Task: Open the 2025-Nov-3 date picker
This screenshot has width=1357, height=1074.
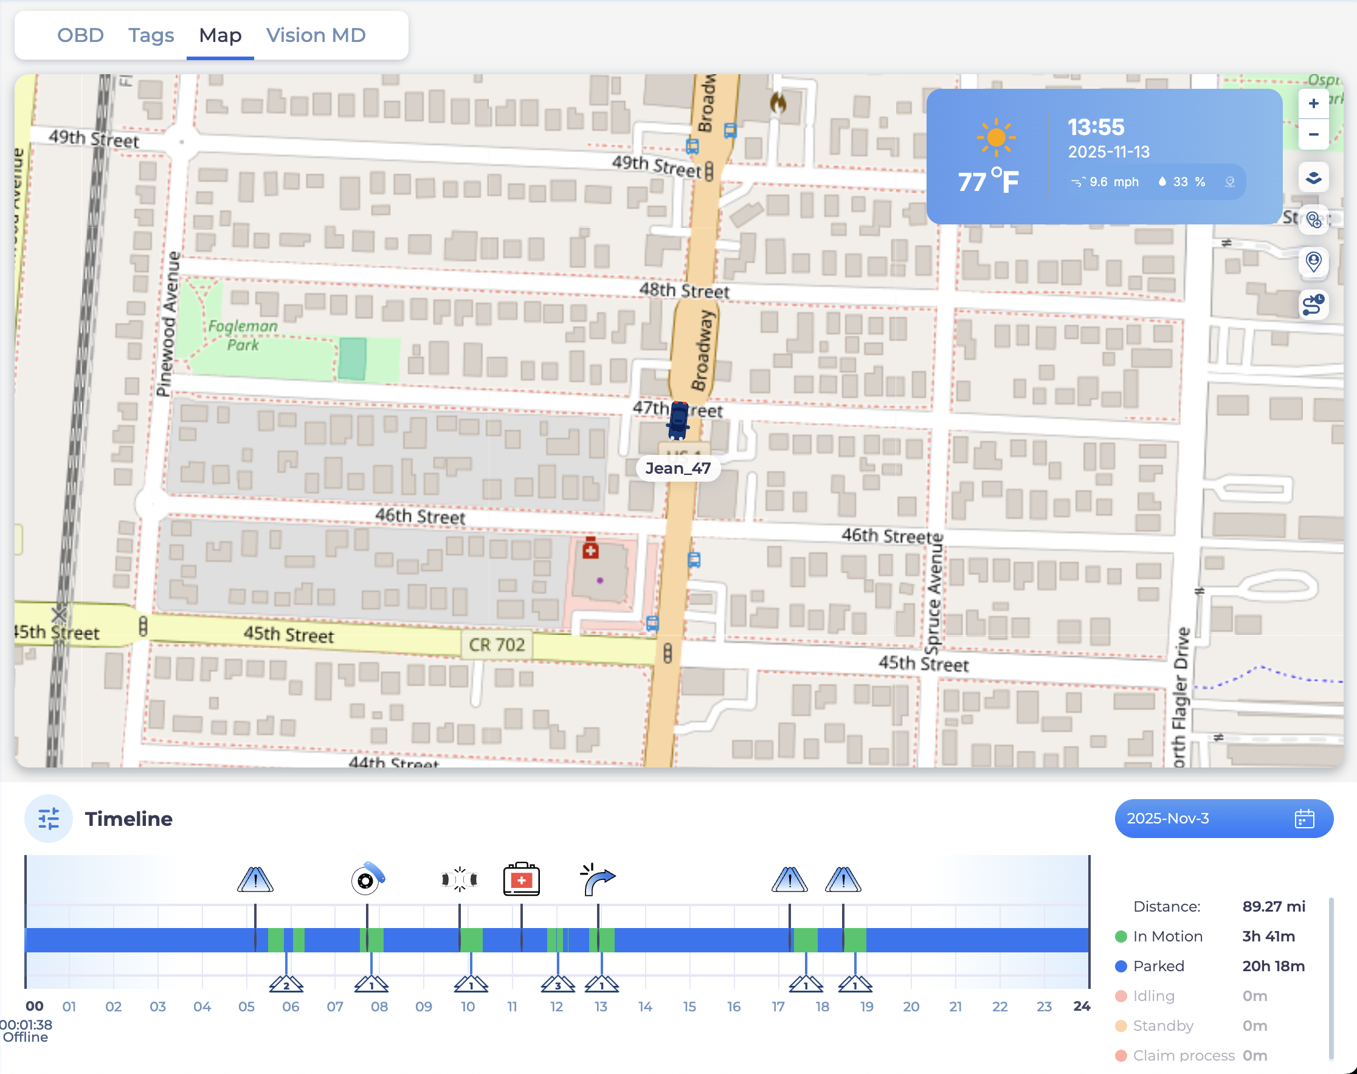Action: pos(1223,818)
